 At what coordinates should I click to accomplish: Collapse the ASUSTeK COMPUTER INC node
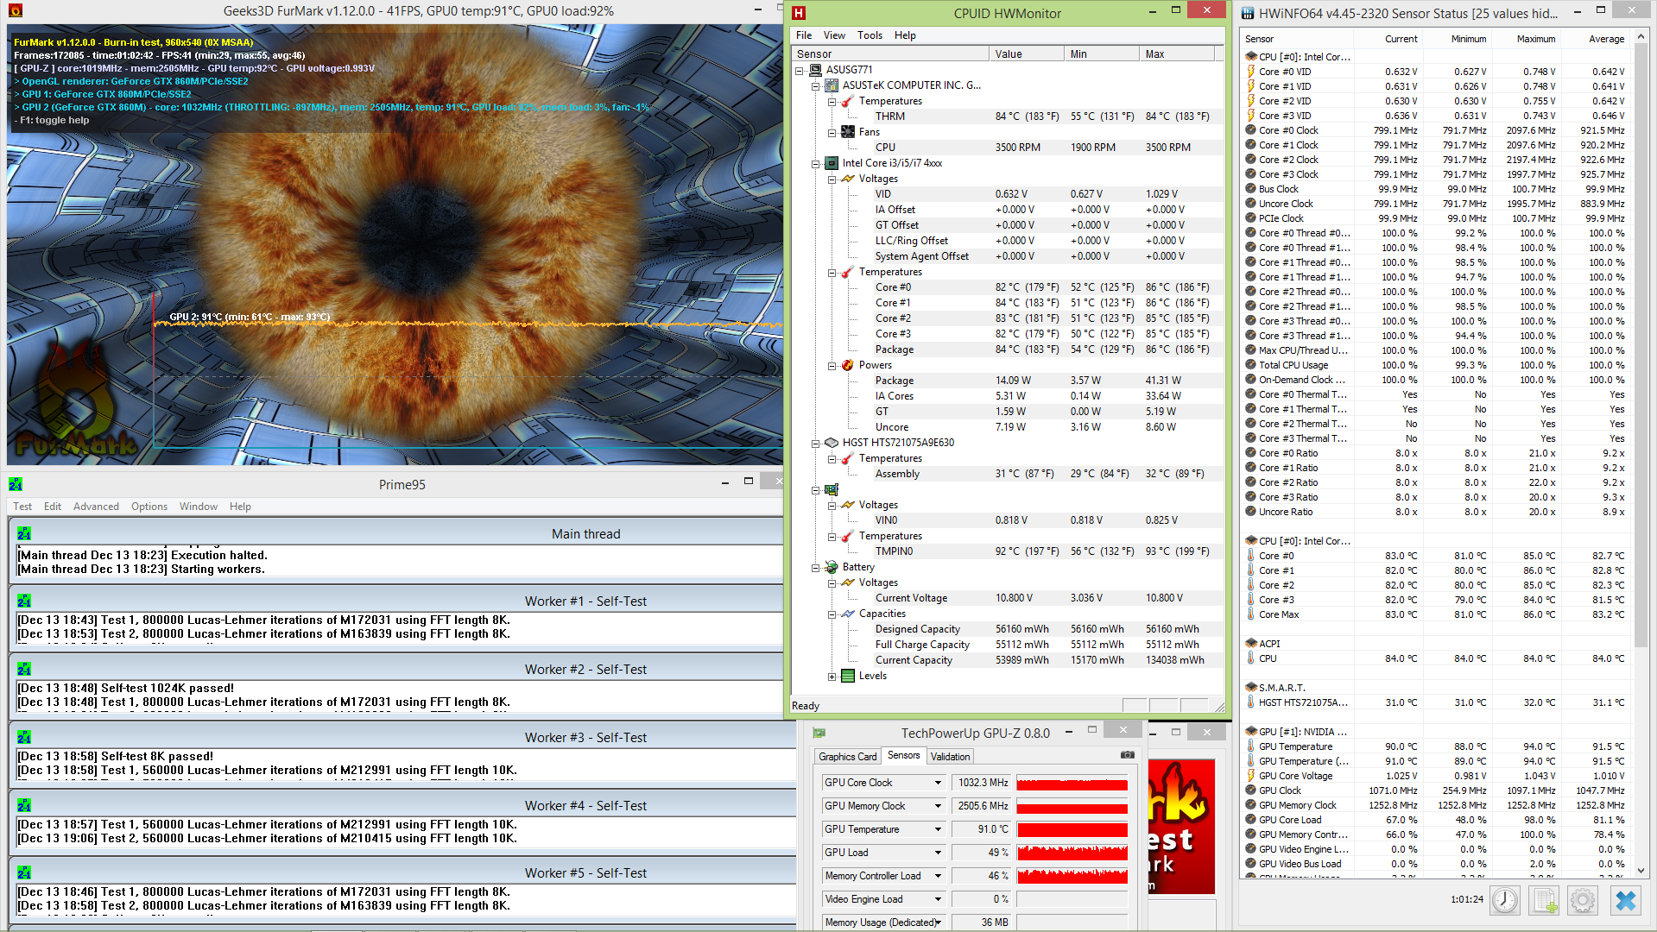[815, 86]
